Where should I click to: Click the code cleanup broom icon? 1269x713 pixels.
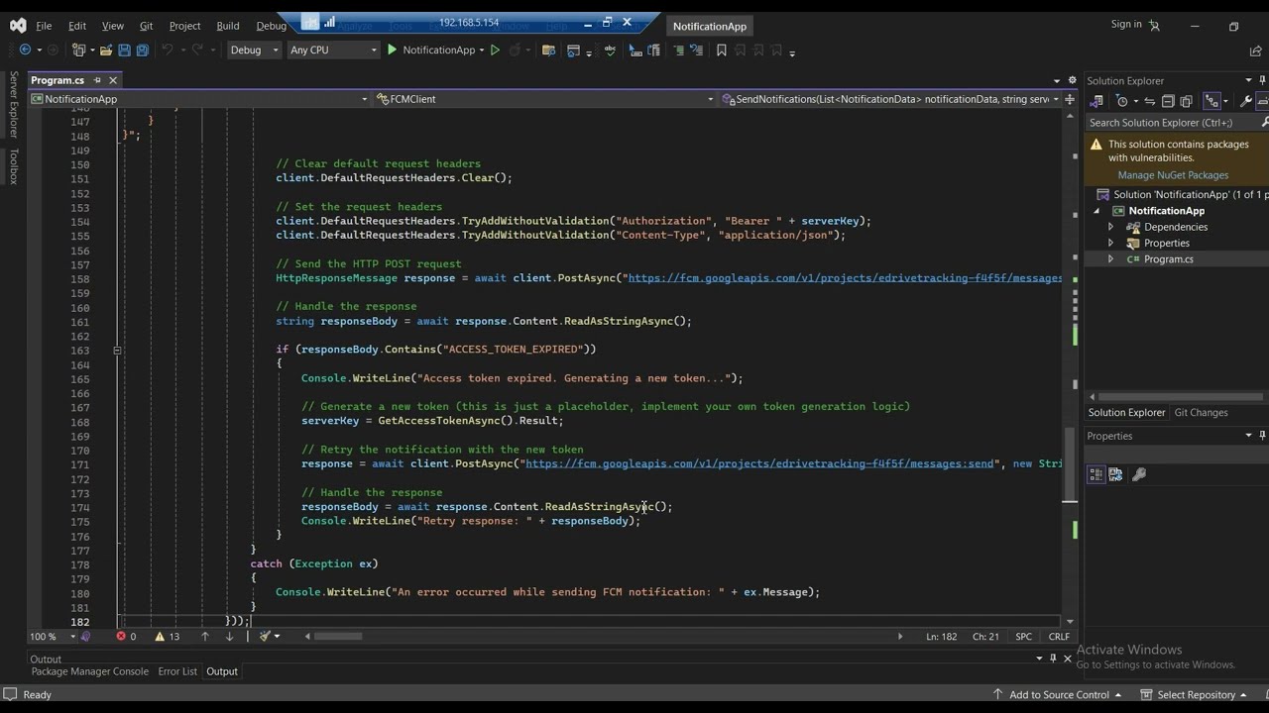(266, 637)
